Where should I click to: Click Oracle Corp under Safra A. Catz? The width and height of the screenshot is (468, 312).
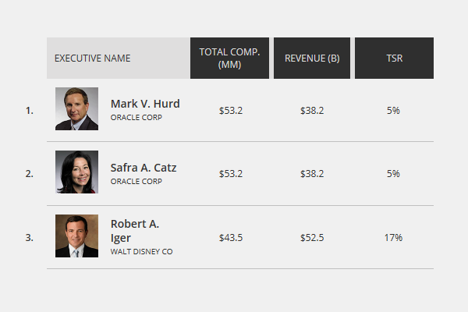(136, 182)
